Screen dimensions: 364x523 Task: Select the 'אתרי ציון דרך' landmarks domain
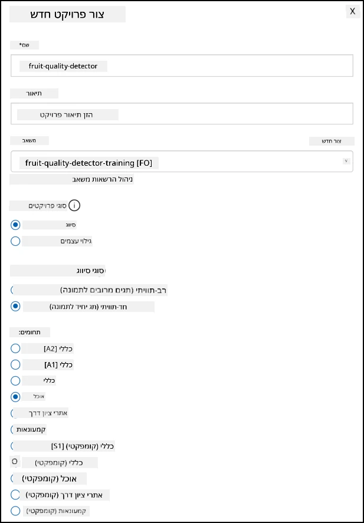(x=12, y=413)
